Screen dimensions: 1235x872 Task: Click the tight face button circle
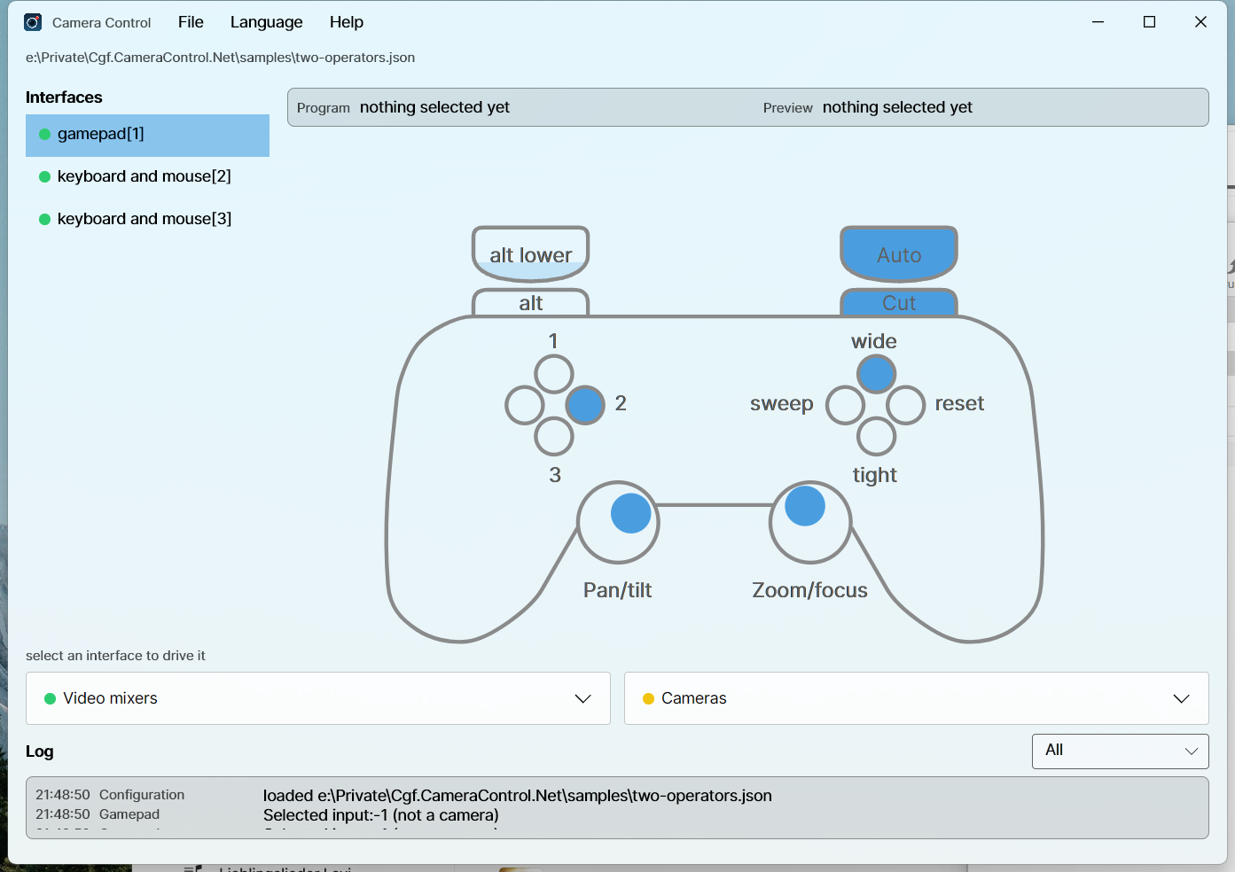(x=876, y=436)
